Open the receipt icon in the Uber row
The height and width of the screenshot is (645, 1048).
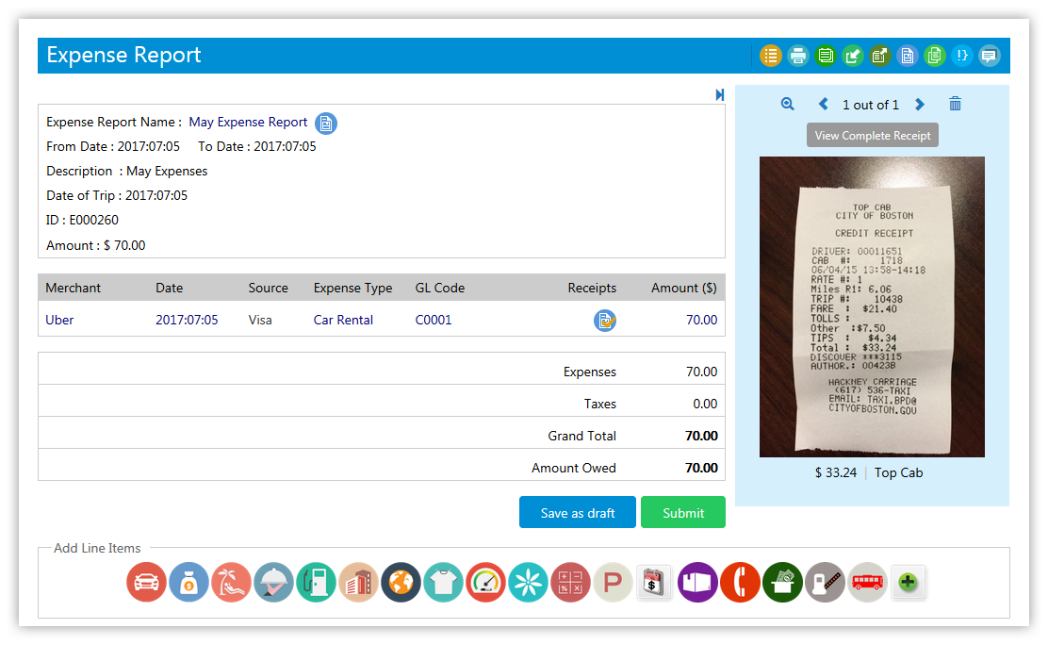605,321
